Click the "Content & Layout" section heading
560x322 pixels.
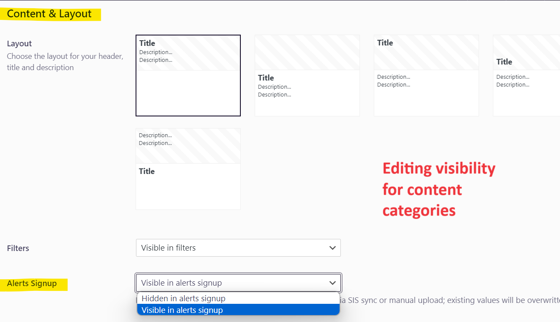[x=49, y=14]
